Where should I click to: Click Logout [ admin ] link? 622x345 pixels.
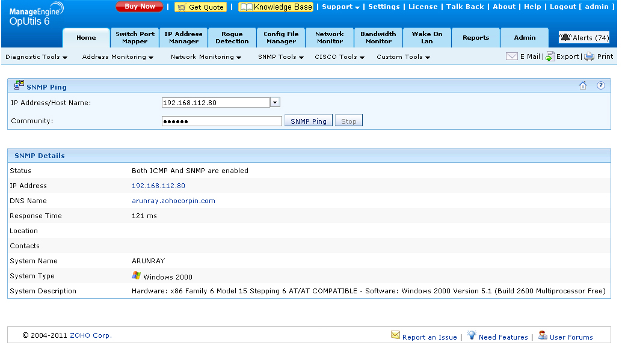pos(582,7)
